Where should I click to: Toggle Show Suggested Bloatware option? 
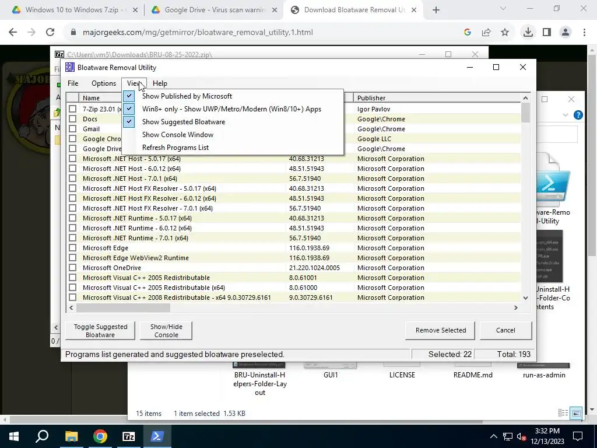tap(233, 122)
